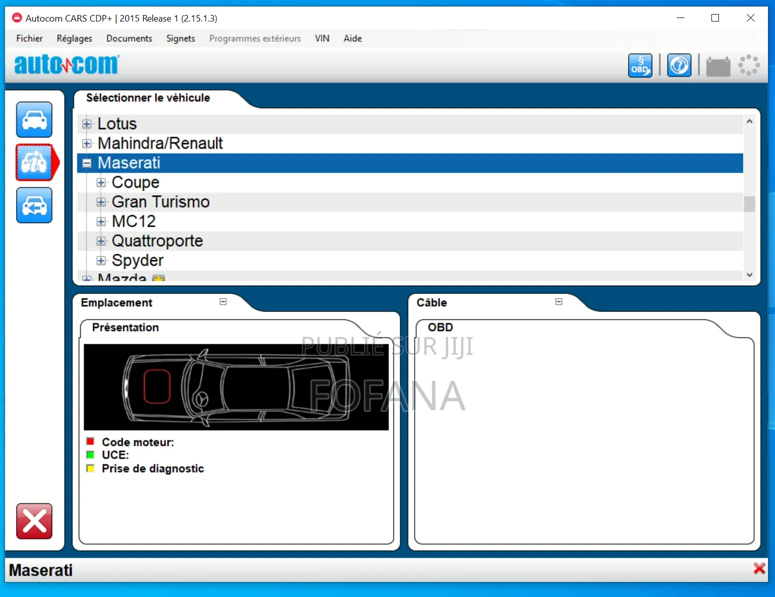Open the Fichier menu
The height and width of the screenshot is (597, 775).
30,39
